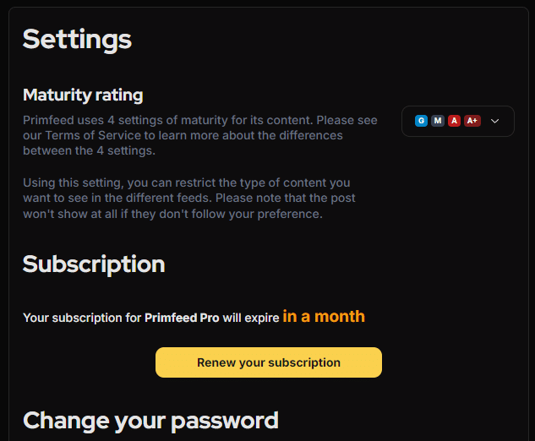Click the Subscription section heading
Image resolution: width=535 pixels, height=441 pixels.
[94, 264]
